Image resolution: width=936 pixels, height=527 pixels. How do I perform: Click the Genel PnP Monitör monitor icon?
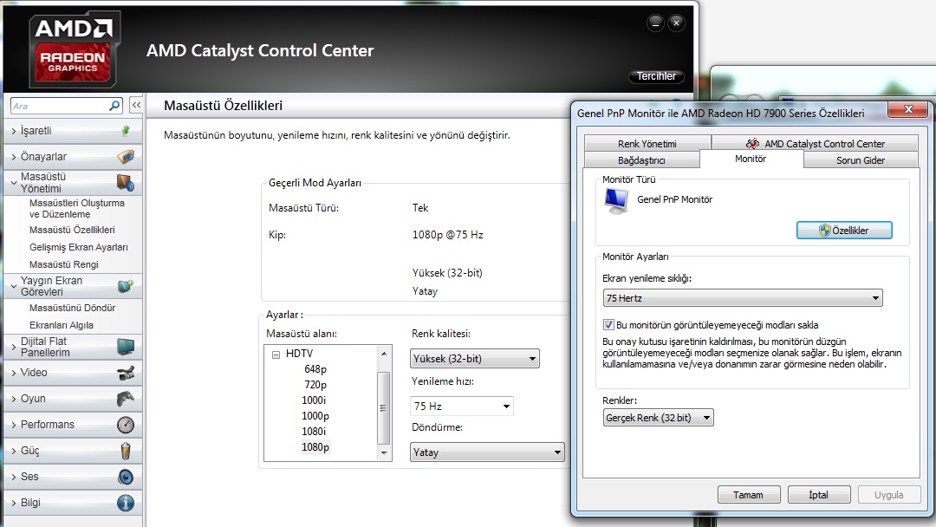coord(616,201)
